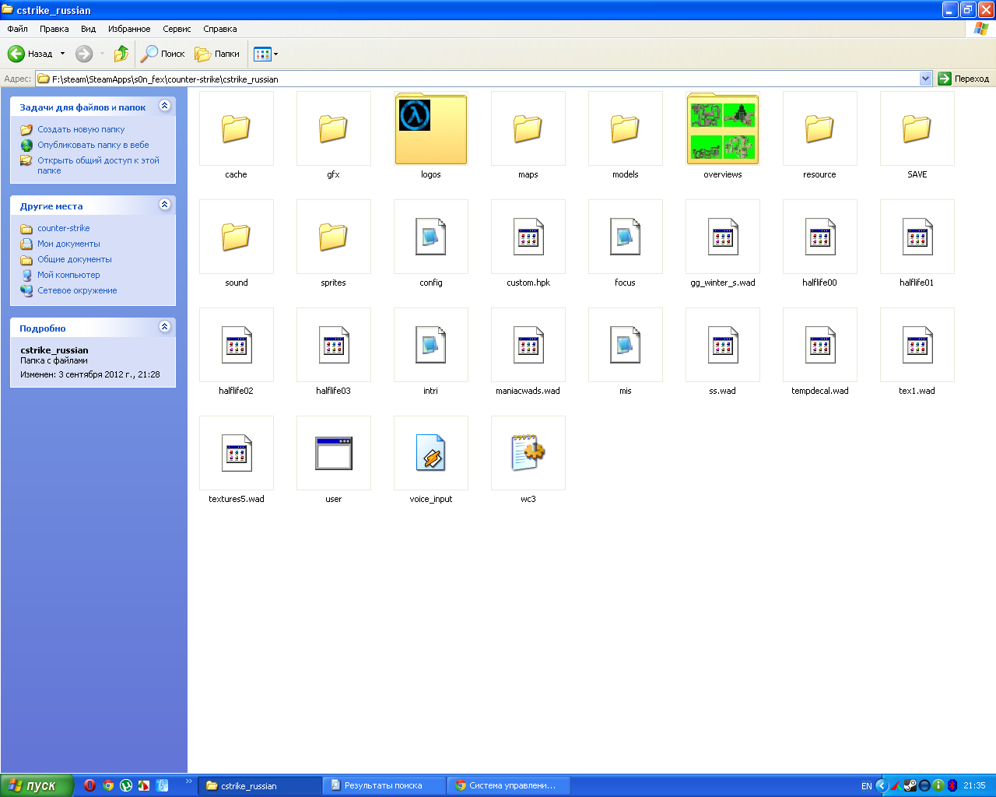Open the Вид menu

click(88, 29)
